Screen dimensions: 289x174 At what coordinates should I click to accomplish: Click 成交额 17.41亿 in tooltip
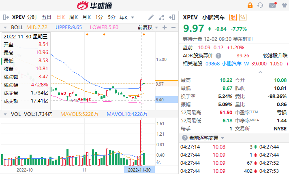(39, 101)
